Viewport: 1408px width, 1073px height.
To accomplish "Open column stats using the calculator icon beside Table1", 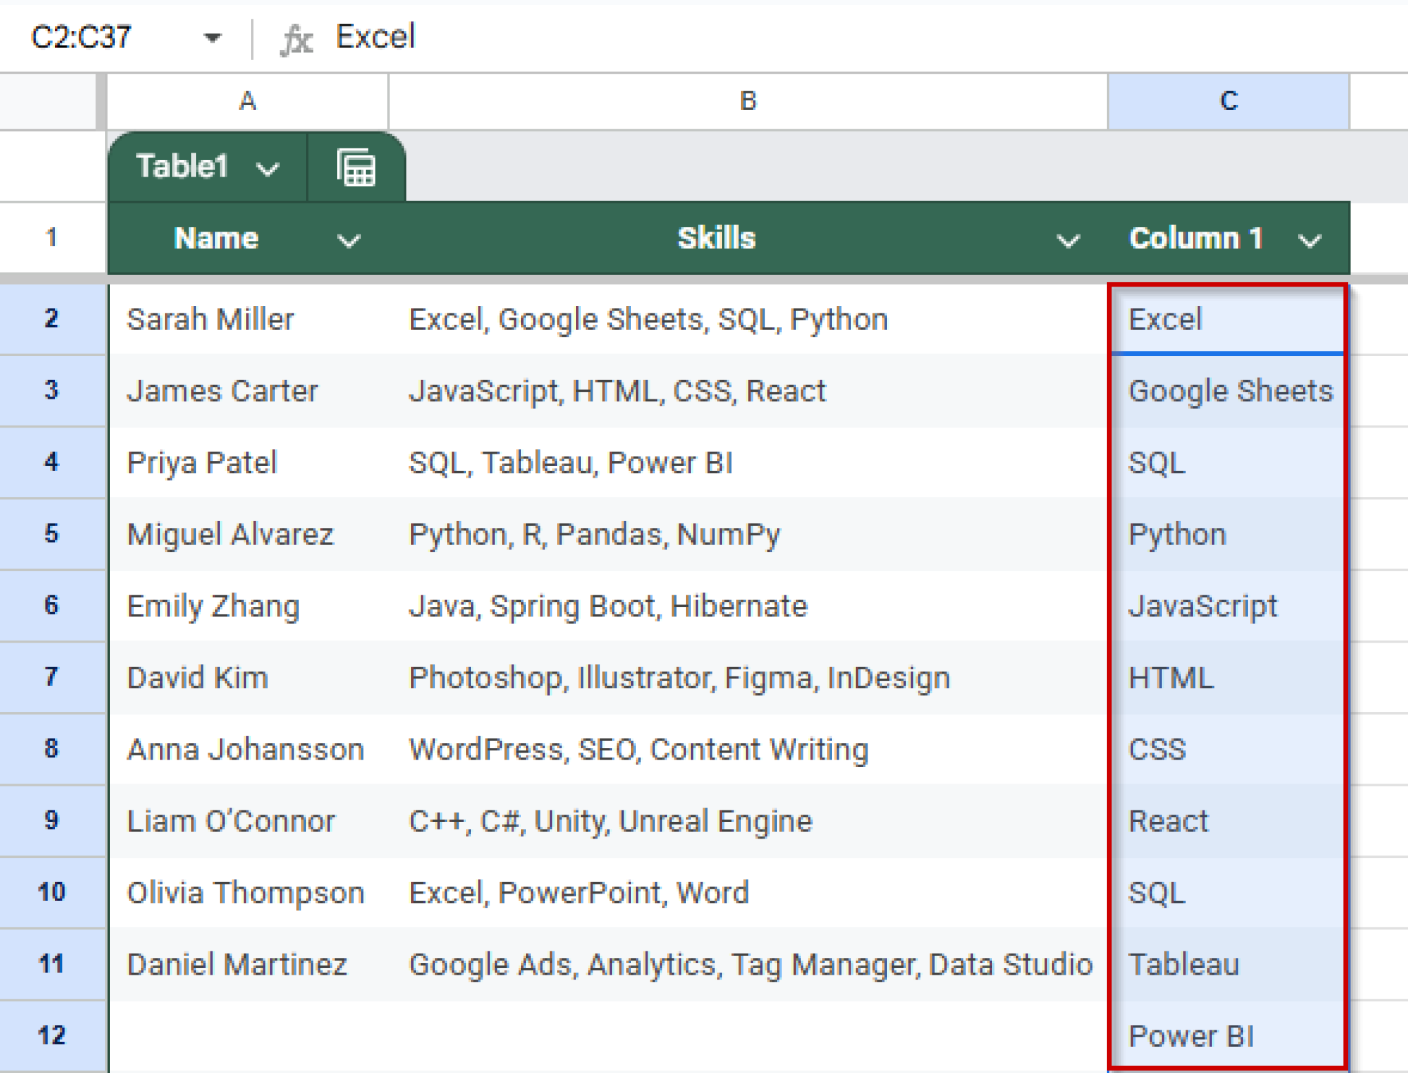I will (x=356, y=166).
